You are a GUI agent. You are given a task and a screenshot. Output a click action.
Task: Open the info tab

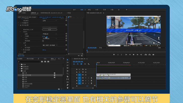pos(45,59)
